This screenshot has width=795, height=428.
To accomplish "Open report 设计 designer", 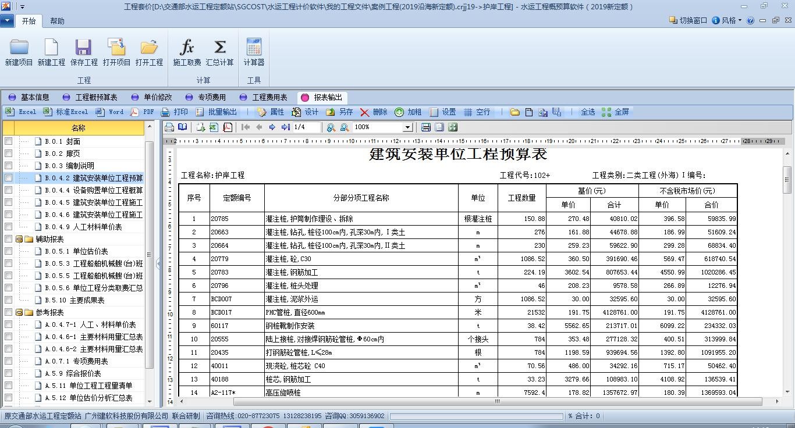I will click(306, 112).
